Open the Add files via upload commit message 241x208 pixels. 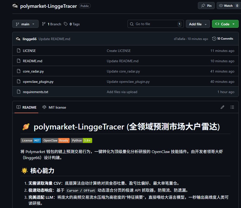pyautogui.click(x=122, y=92)
